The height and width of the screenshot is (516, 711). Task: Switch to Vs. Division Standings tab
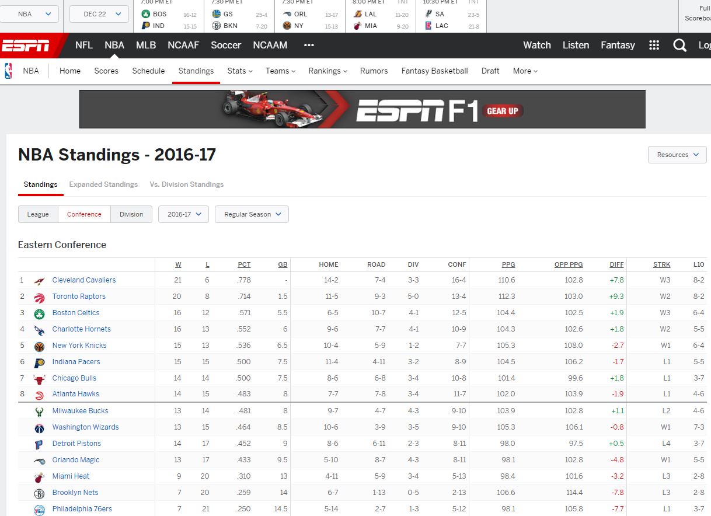[x=187, y=184]
